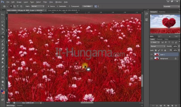The height and width of the screenshot is (107, 181).
Task: Select the Path Selection tool
Action: coord(3,74)
